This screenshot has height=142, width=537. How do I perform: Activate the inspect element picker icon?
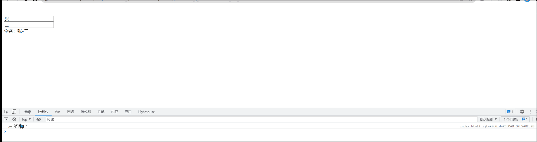point(6,112)
